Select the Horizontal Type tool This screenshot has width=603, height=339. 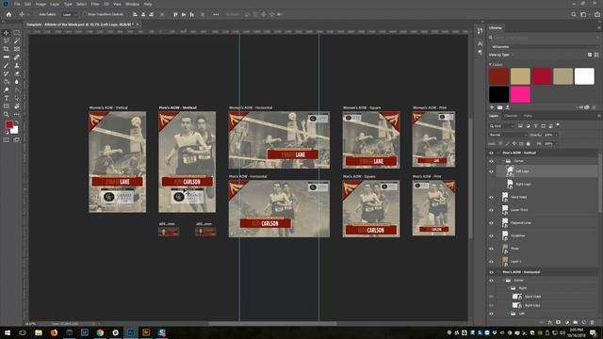point(7,98)
